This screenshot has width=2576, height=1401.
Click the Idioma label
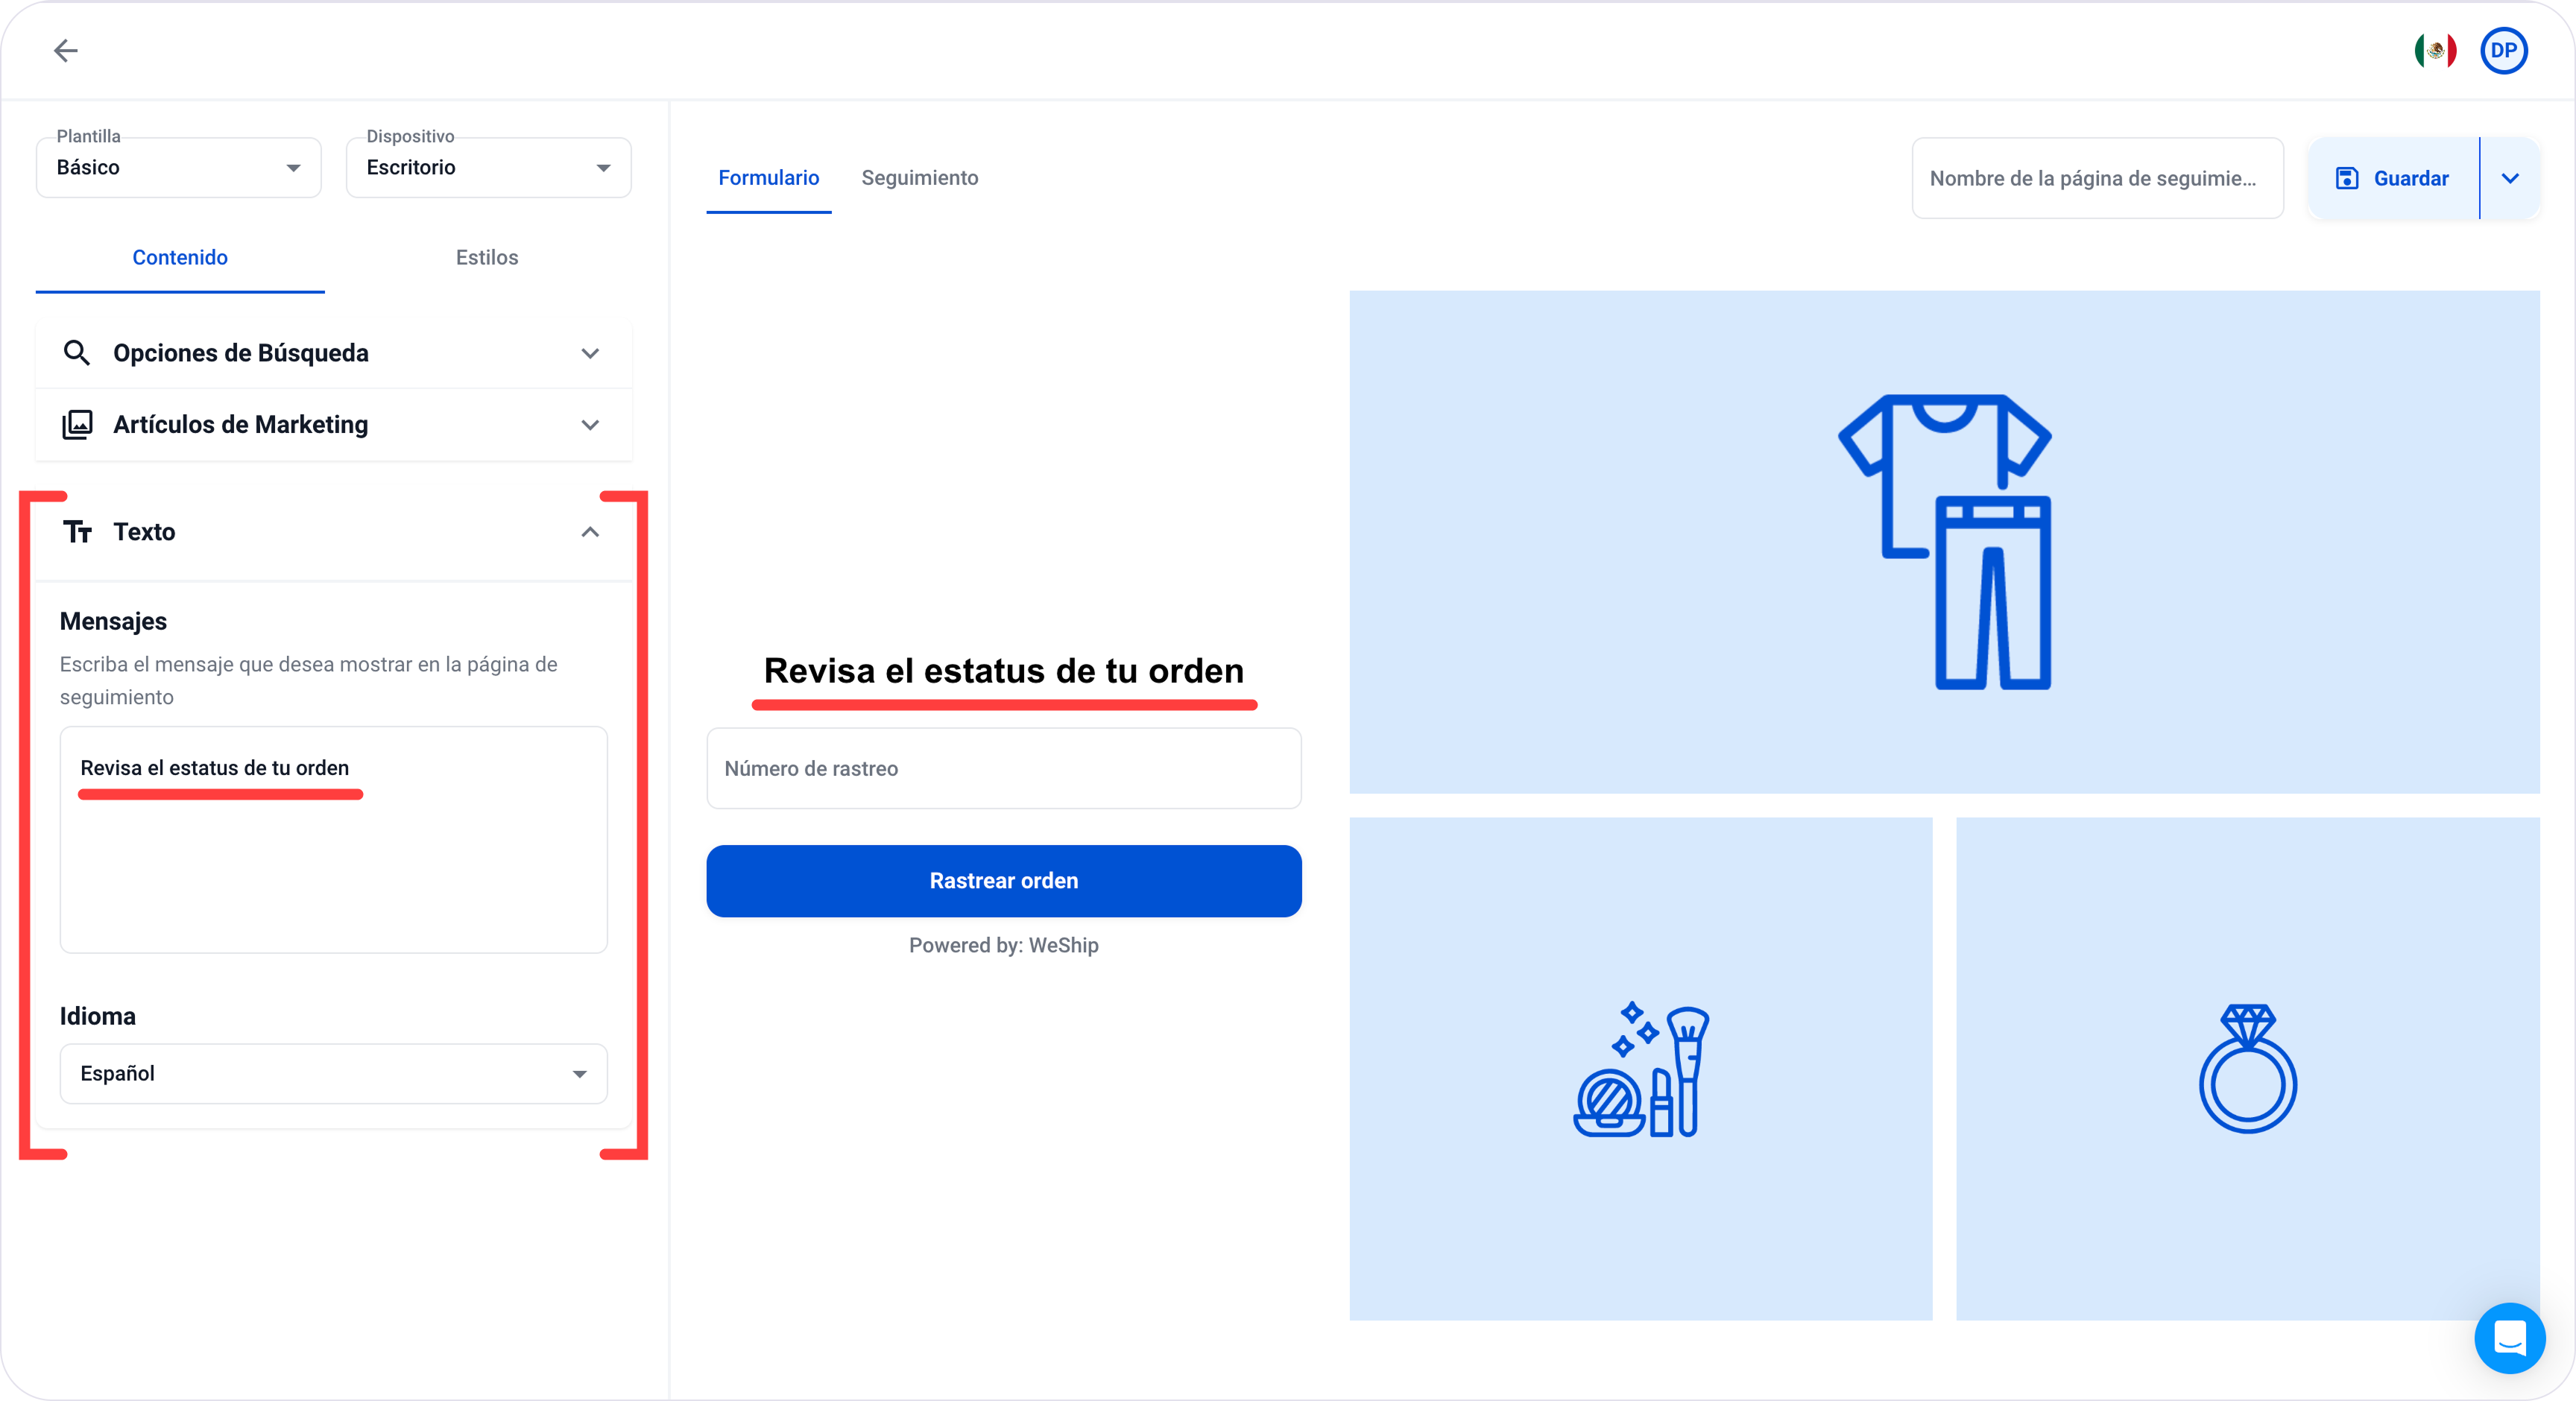point(98,1016)
